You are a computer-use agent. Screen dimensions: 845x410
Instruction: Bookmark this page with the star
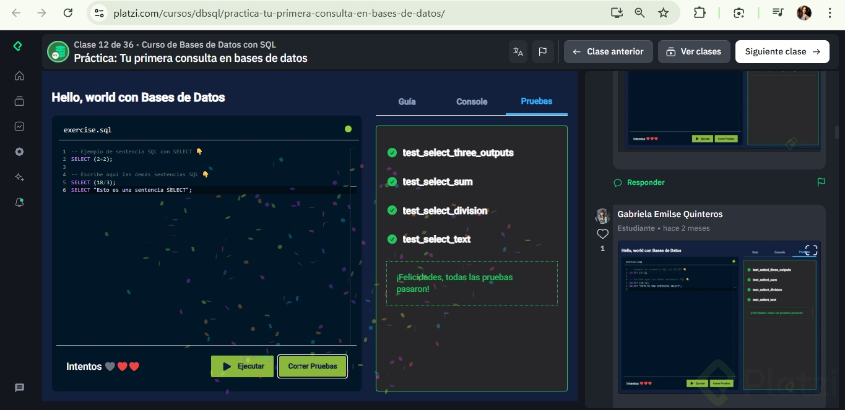664,13
